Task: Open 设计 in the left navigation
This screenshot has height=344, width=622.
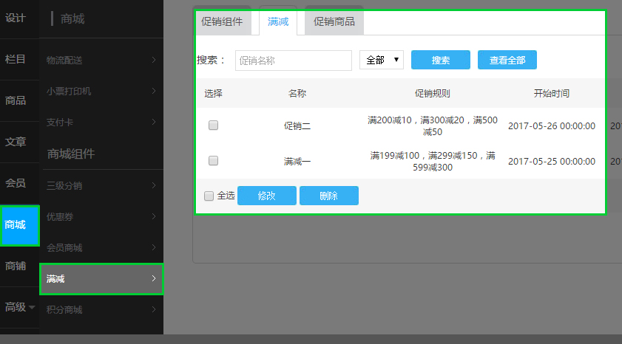Action: [16, 18]
